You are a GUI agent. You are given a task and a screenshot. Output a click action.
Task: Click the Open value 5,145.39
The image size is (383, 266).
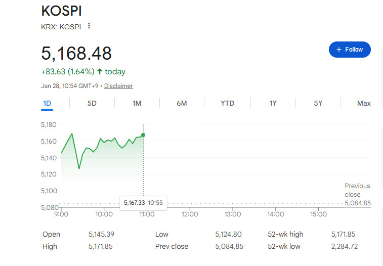point(101,234)
